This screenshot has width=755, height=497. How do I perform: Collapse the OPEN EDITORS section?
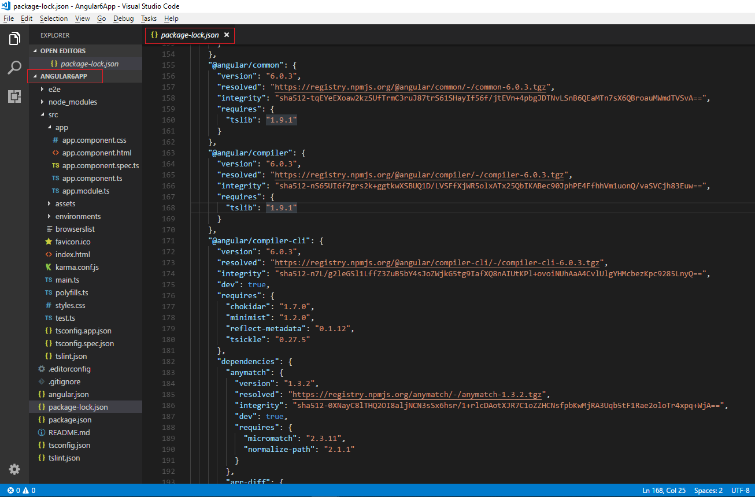click(64, 51)
